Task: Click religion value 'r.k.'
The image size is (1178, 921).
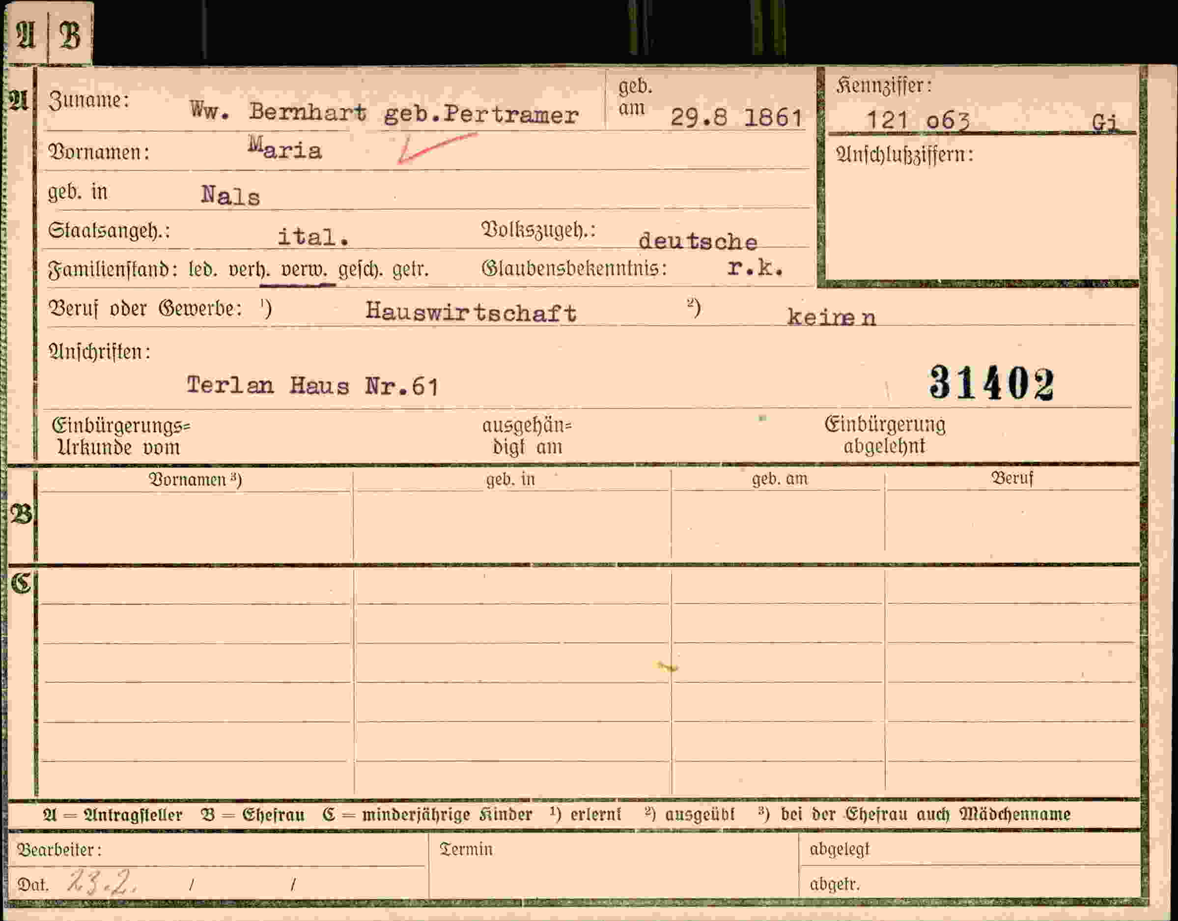Action: (x=755, y=267)
